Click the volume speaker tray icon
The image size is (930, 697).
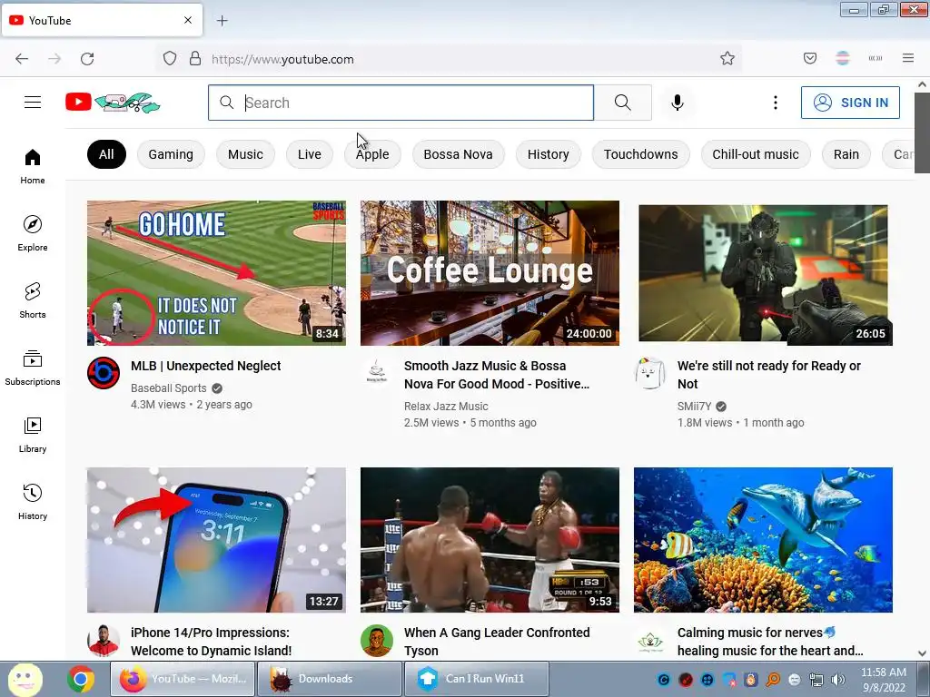[838, 680]
